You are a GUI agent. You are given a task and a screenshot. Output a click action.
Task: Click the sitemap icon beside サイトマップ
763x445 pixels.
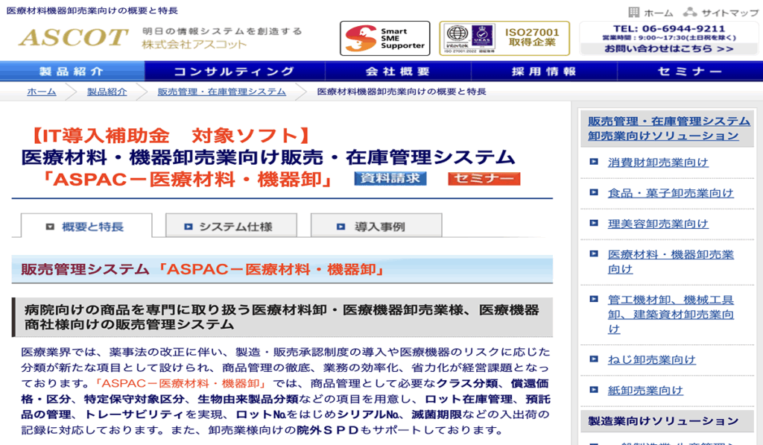coord(690,12)
